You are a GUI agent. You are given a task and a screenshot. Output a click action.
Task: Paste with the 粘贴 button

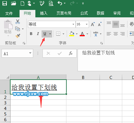click(8, 28)
